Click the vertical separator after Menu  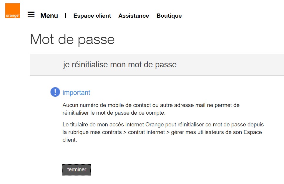[66, 16]
